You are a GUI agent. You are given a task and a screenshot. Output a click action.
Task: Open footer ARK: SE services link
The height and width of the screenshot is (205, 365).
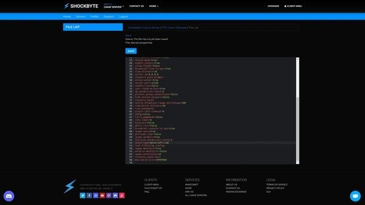(x=189, y=192)
